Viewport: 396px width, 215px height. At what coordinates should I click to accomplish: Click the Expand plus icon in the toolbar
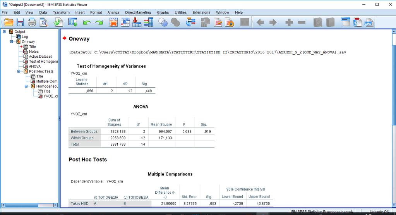click(289, 22)
